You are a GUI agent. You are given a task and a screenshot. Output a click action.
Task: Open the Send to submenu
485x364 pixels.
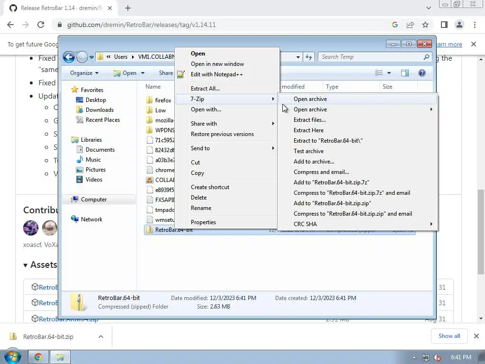pyautogui.click(x=227, y=148)
